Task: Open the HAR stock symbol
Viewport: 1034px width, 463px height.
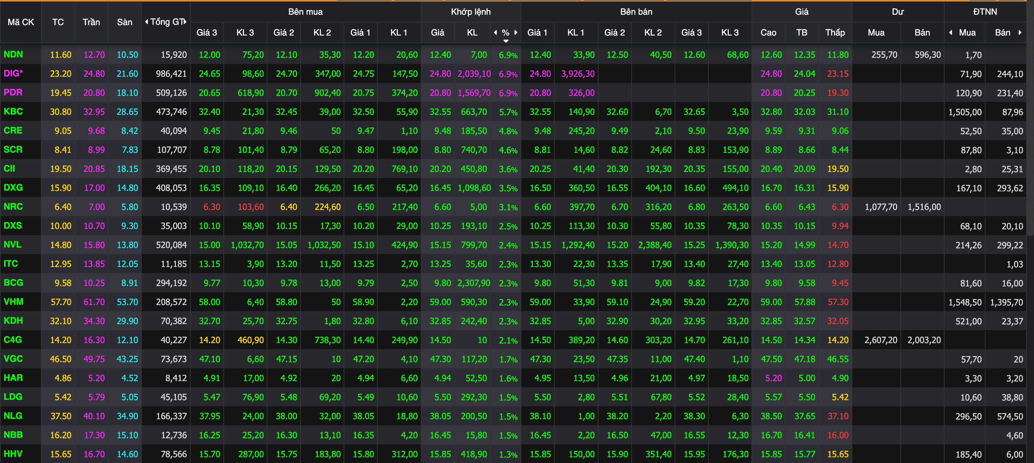Action: [x=13, y=378]
